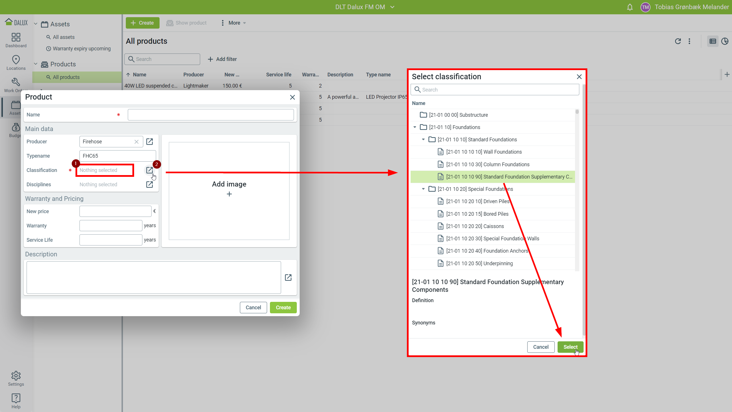
Task: Expand the description editor icon
Action: click(288, 278)
